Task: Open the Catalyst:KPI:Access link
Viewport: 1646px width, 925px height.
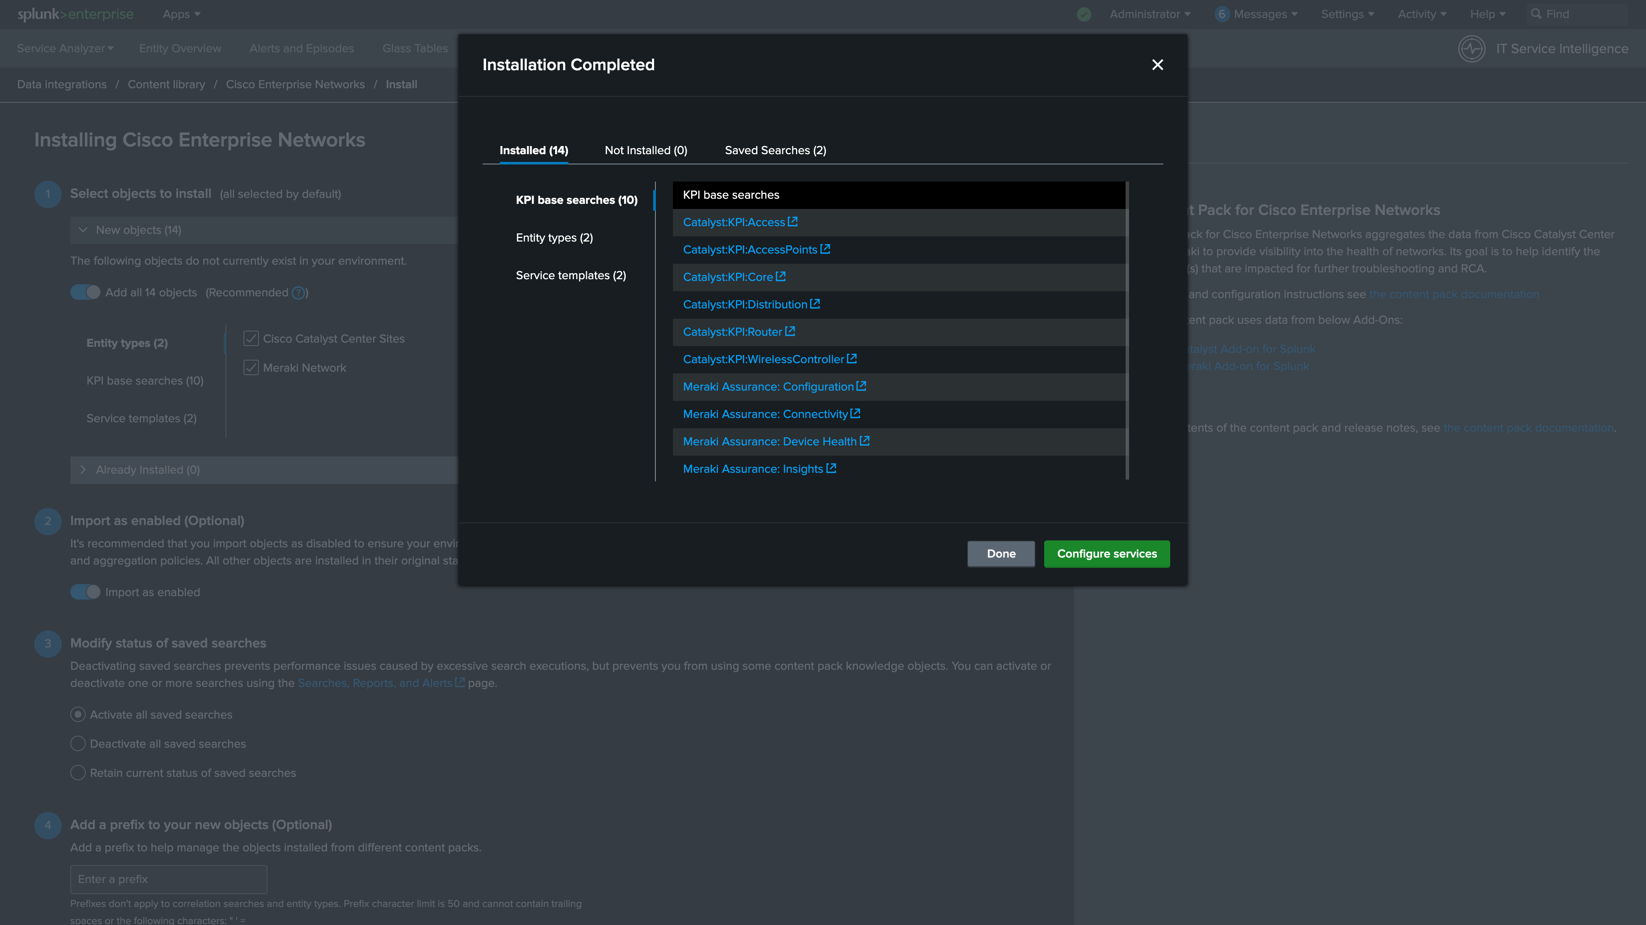Action: (x=733, y=222)
